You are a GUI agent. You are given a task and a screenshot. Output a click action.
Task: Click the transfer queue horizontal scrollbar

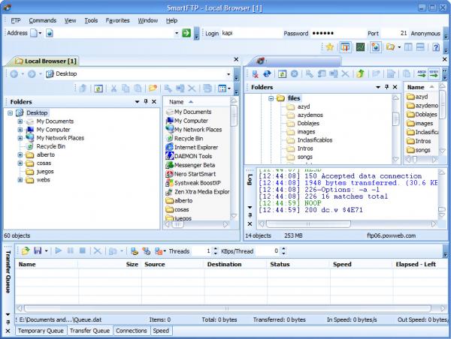(x=227, y=308)
